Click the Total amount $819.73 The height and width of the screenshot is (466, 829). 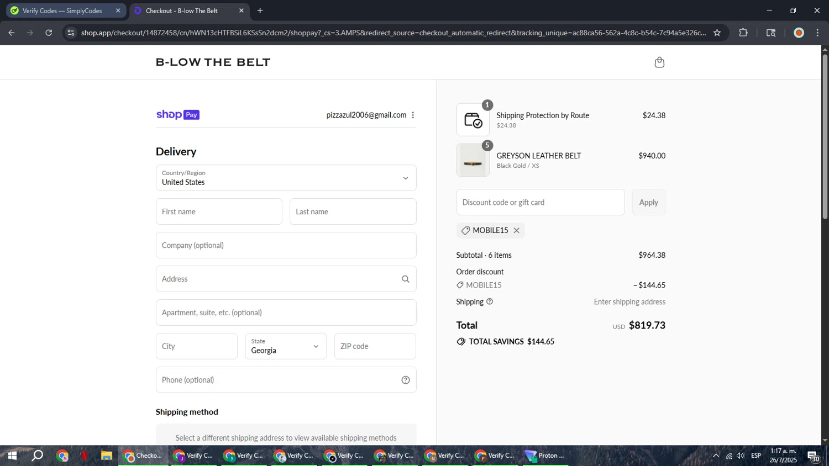click(x=647, y=325)
